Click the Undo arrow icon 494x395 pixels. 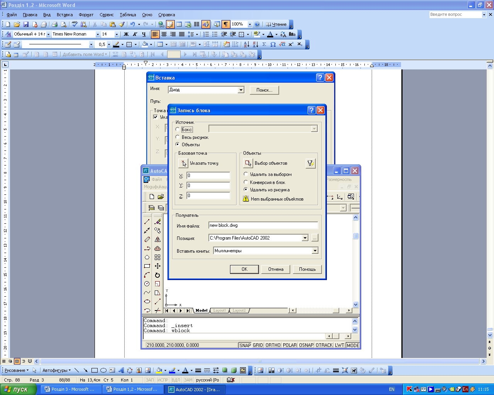[x=132, y=24]
